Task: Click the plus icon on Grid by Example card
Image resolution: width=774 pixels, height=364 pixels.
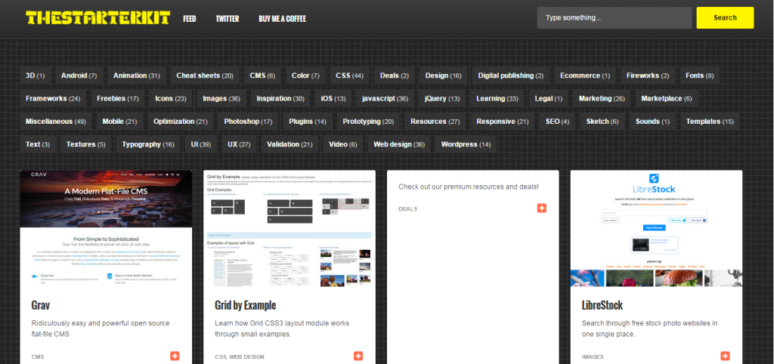Action: tap(358, 356)
